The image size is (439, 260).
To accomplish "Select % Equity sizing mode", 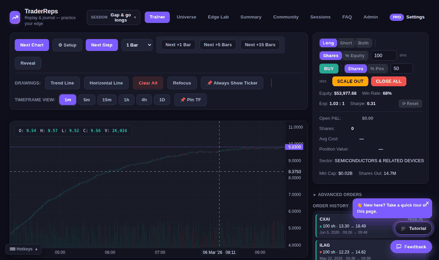I will click(x=355, y=56).
